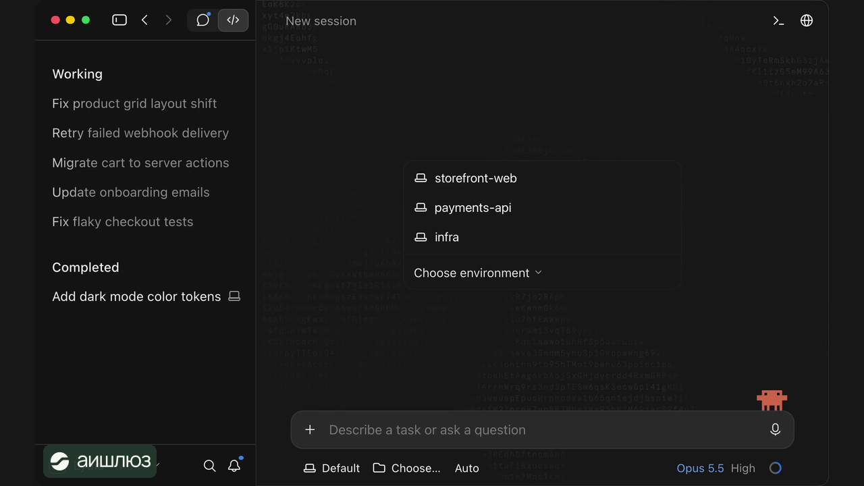This screenshot has height=486, width=864.
Task: Toggle the sidebar panel icon
Action: tap(119, 20)
